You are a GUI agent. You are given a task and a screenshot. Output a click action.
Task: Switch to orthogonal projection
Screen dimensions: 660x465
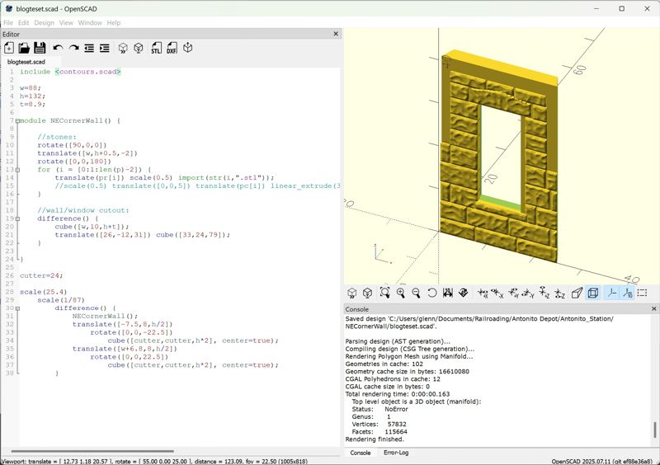click(x=593, y=293)
